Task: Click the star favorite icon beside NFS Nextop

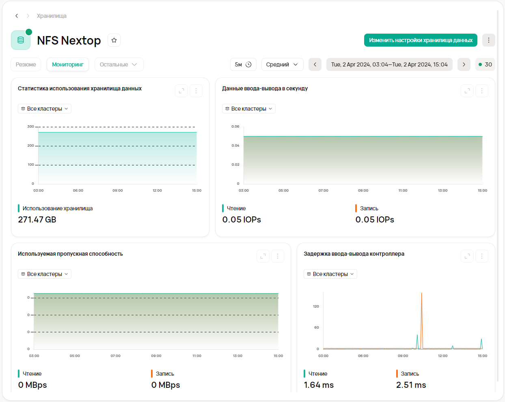Action: coord(114,40)
